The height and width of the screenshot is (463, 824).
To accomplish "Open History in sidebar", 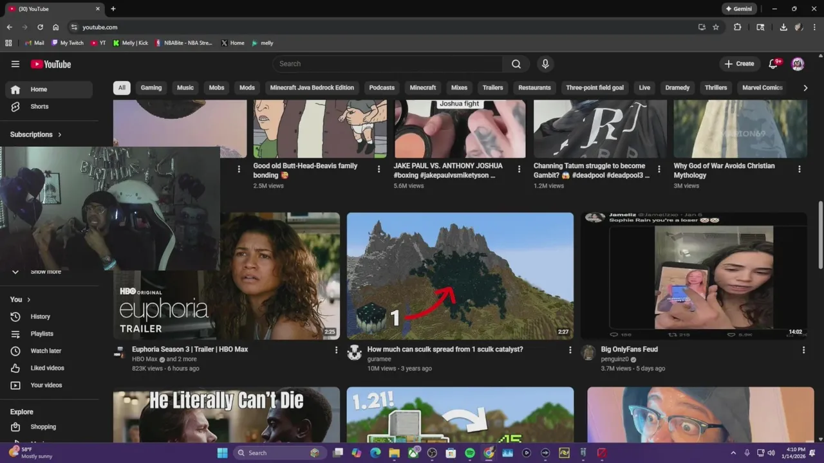I will coord(49,316).
